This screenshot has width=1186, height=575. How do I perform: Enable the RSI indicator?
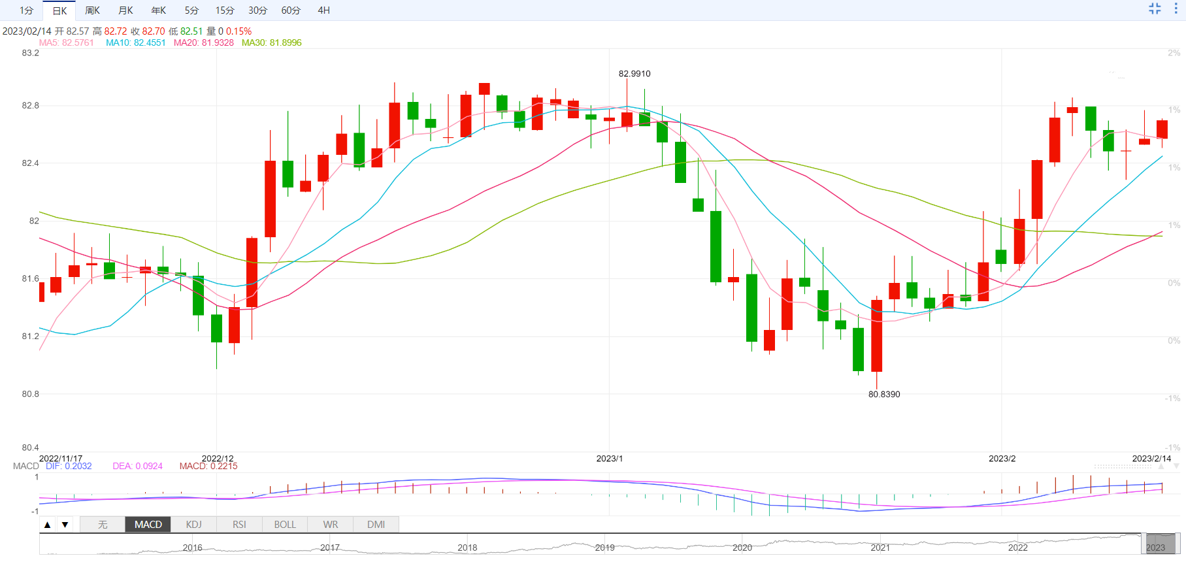[x=239, y=525]
